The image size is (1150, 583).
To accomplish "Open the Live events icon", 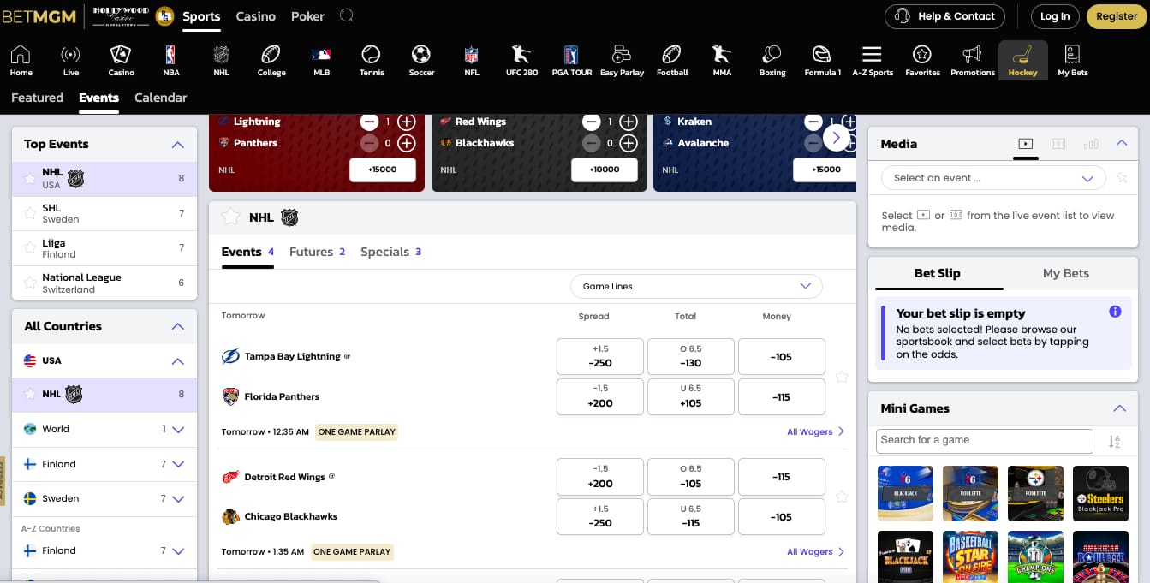I will tap(71, 60).
